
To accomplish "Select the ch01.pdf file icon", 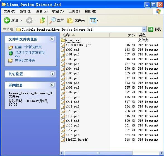I will point(63,54).
